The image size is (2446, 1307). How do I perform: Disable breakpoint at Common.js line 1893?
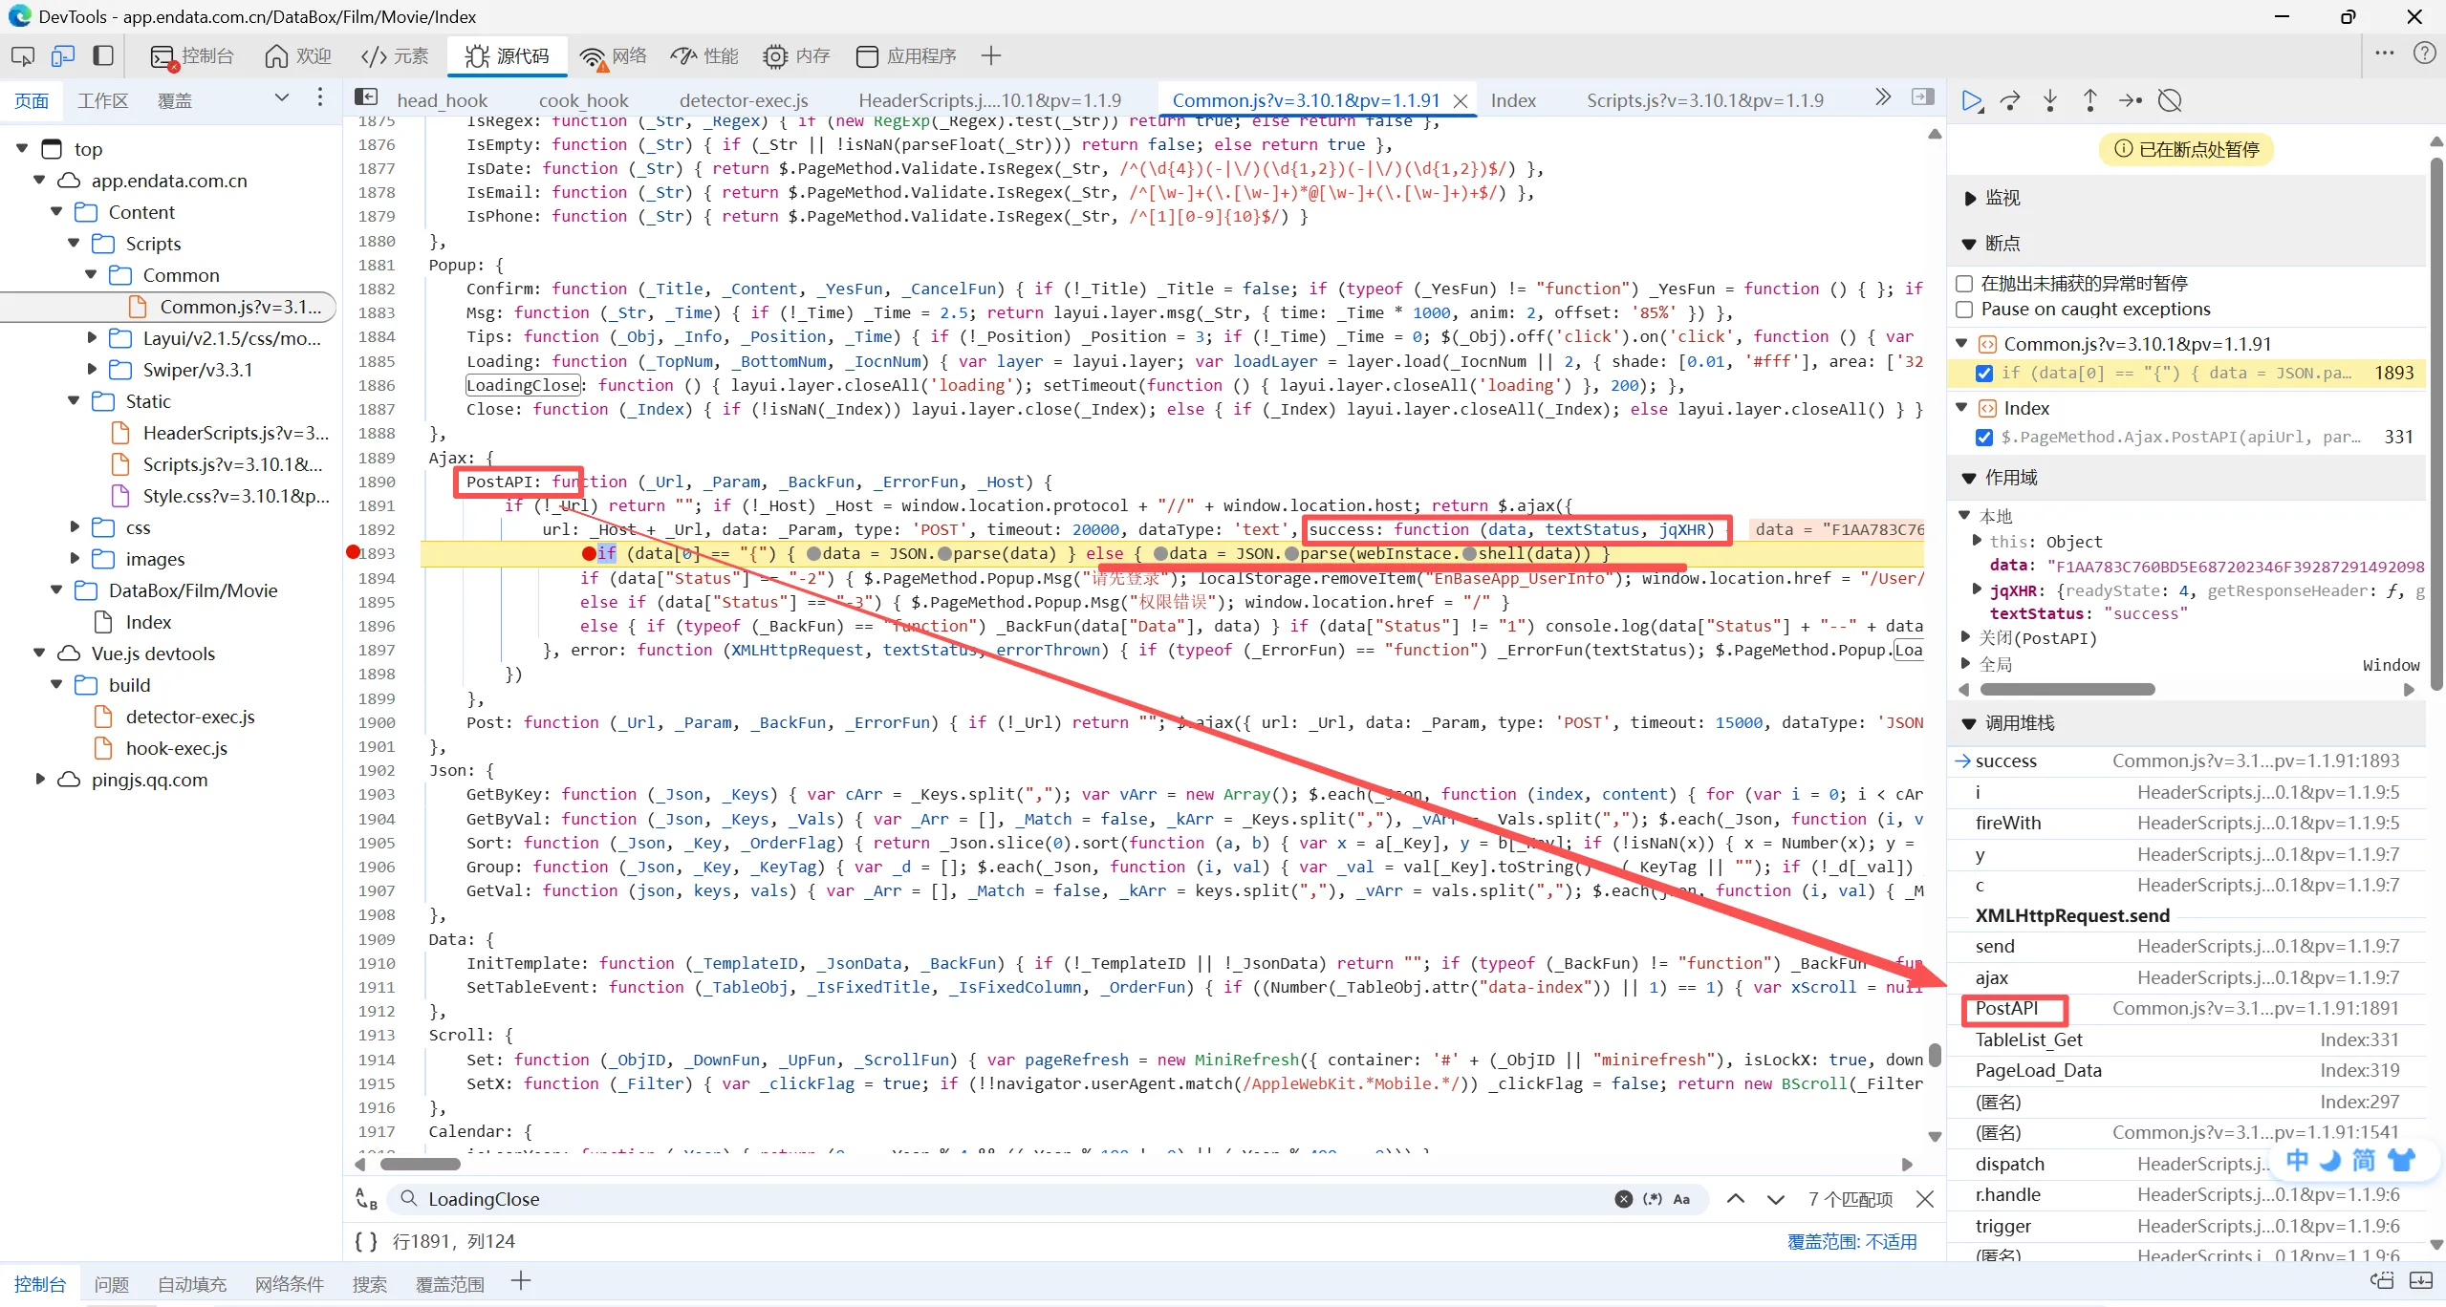(1984, 374)
